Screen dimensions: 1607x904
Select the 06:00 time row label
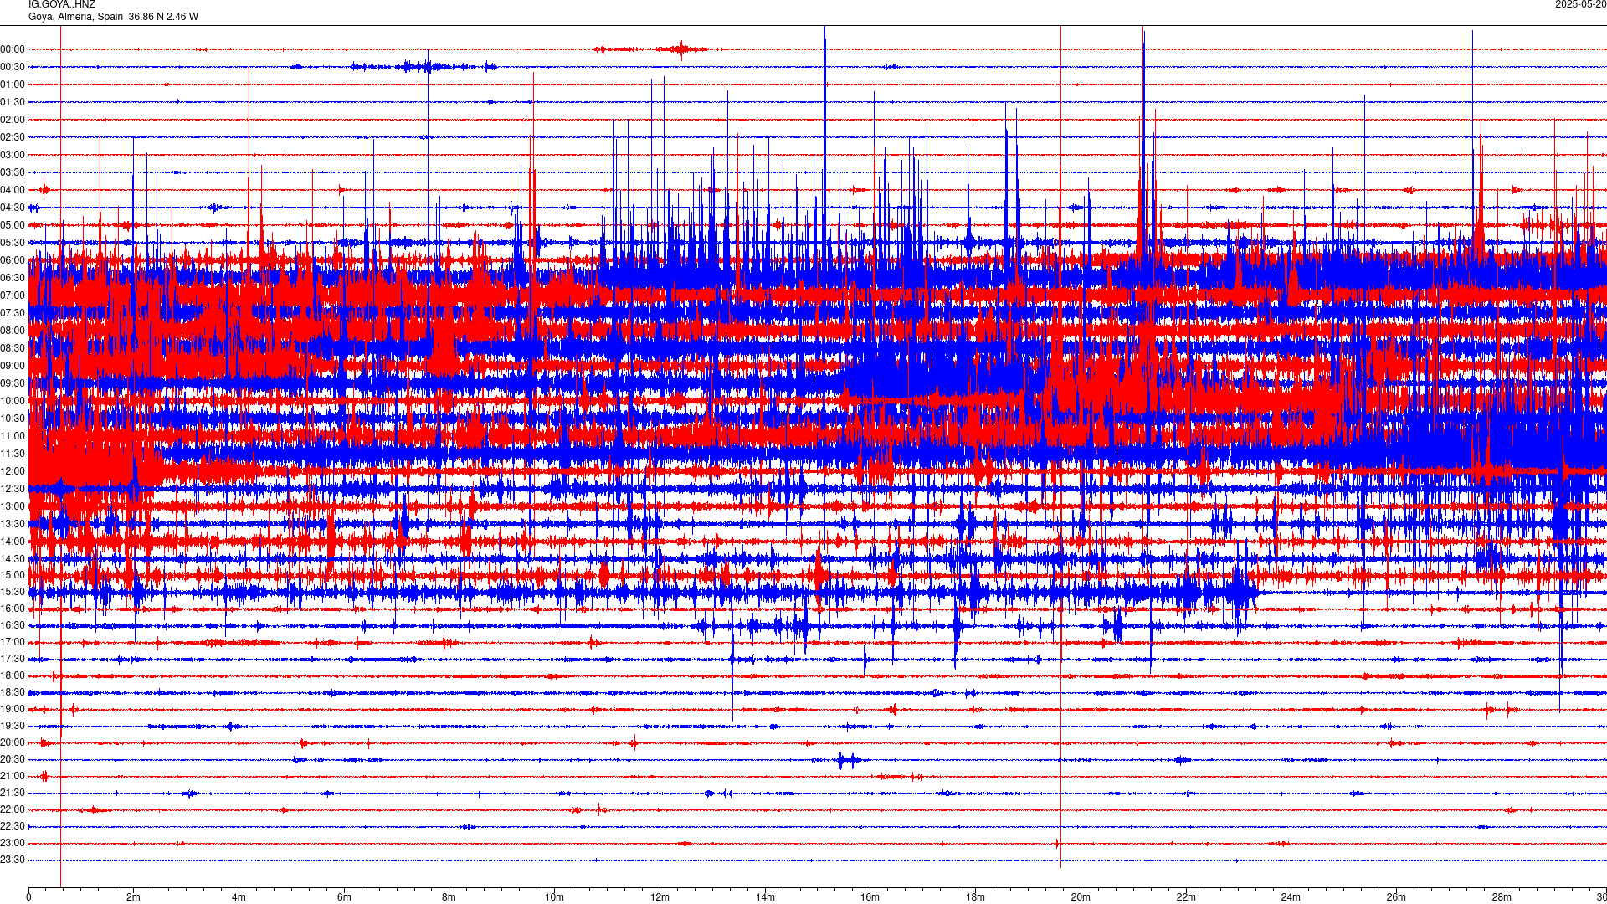pos(13,260)
